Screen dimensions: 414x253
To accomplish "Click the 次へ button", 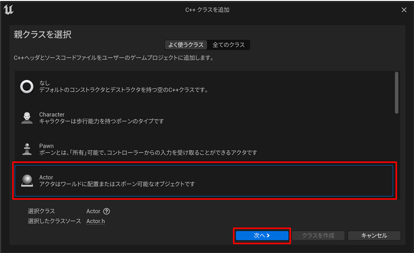I will tap(262, 236).
